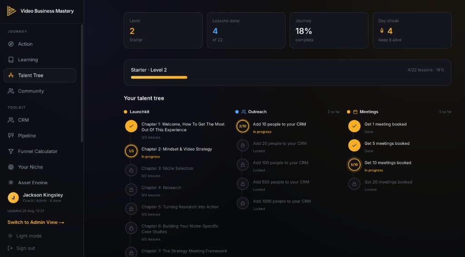Click the Level 2 Starter stat card
This screenshot has width=465, height=257.
(x=163, y=30)
